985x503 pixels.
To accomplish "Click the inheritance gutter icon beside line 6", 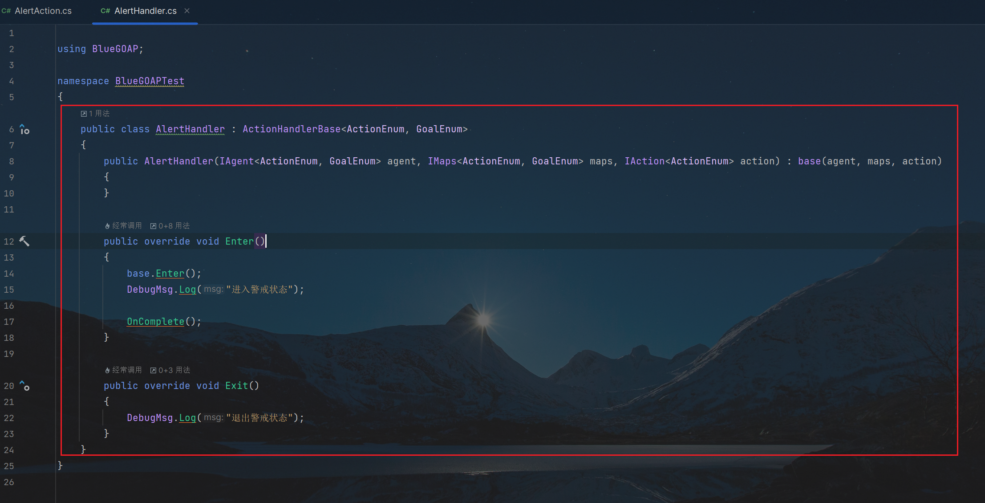I will point(24,130).
